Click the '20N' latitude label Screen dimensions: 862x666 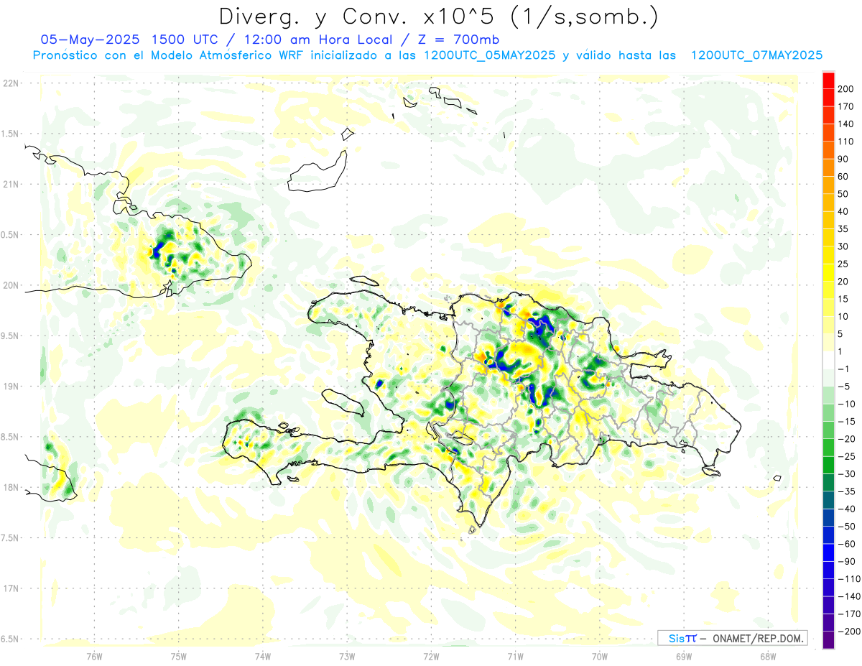[x=10, y=285]
